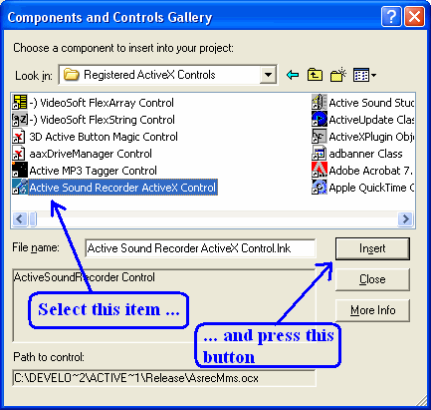Screen dimensions: 431x410
Task: Create a new folder icon
Action: [x=337, y=75]
